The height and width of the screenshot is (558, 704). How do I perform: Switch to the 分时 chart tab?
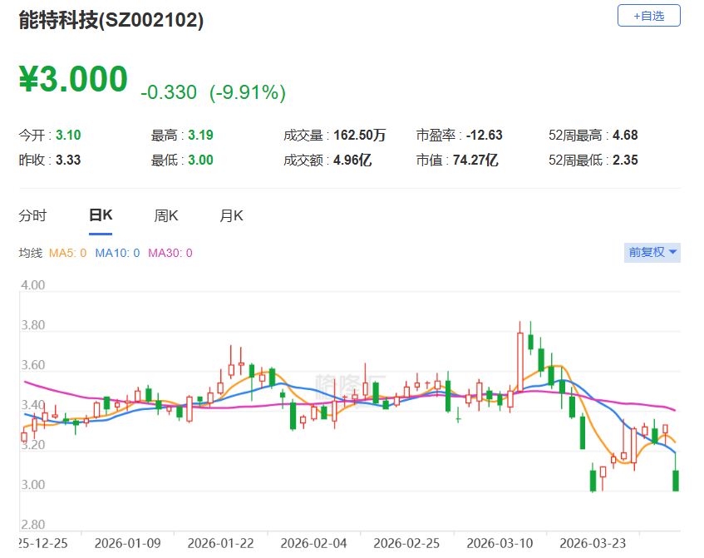click(32, 215)
